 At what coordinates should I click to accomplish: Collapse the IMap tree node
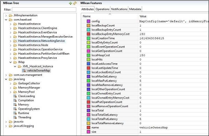10,62
